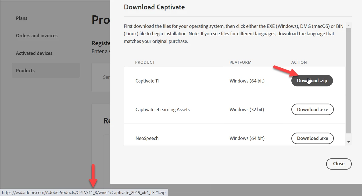Close the Download Captivate dialog
This screenshot has height=196, width=362.
339,164
